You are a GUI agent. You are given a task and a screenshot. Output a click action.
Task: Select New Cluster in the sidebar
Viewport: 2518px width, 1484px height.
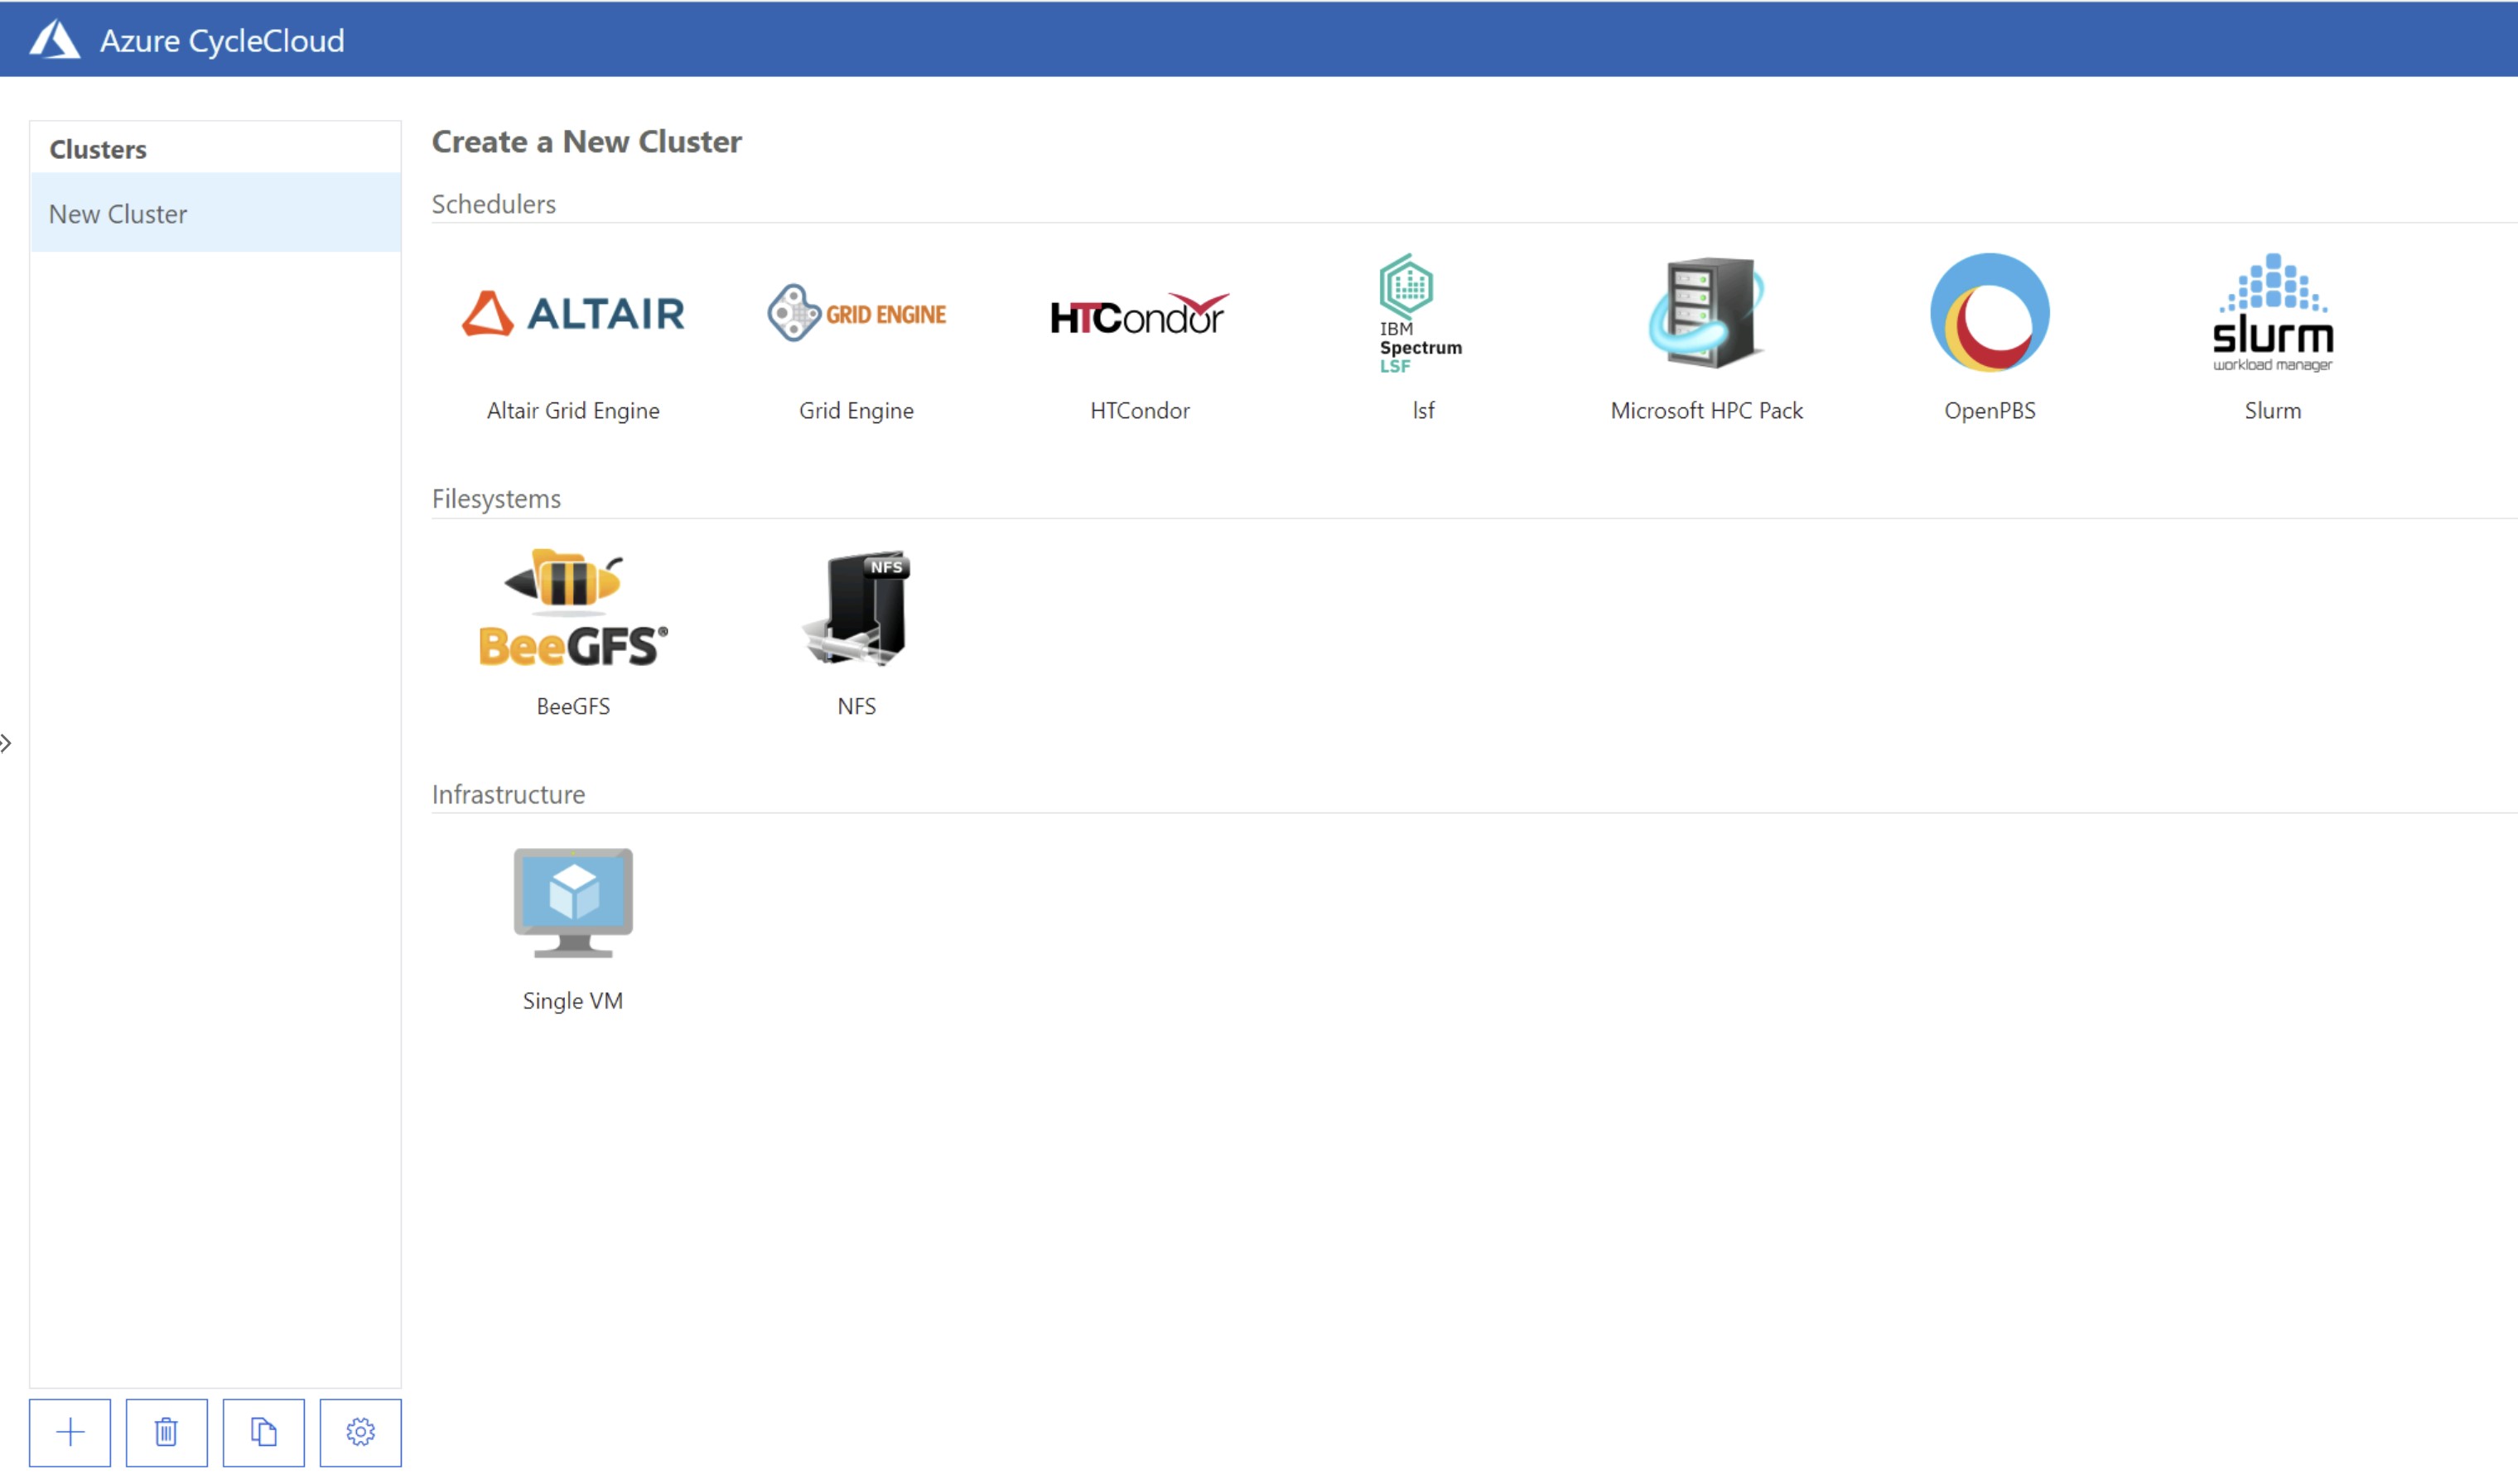[117, 213]
